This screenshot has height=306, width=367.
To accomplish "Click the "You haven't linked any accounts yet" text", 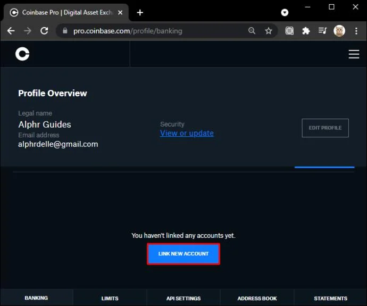I will (183, 235).
